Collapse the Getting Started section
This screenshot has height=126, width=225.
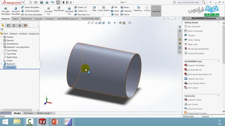click(218, 23)
